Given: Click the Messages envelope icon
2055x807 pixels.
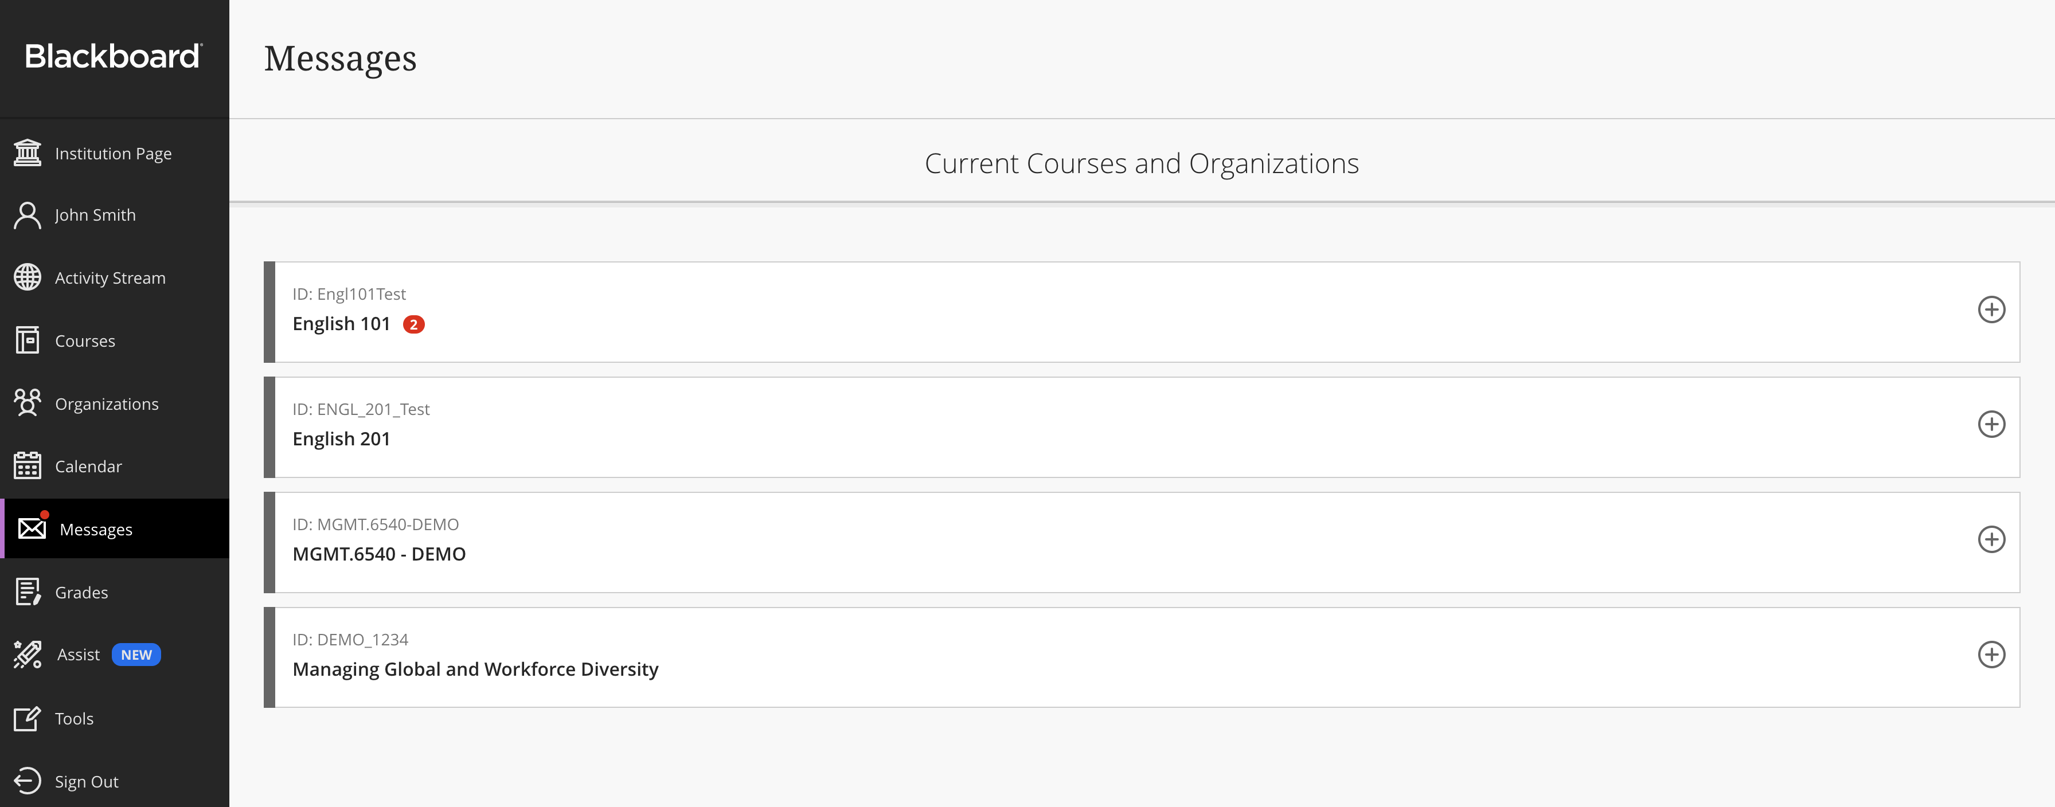Looking at the screenshot, I should [x=32, y=528].
